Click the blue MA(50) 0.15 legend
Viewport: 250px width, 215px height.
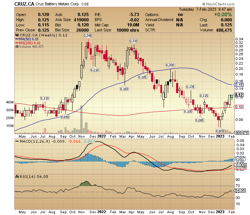[27, 39]
